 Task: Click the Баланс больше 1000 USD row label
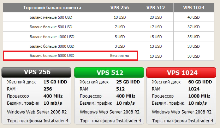tap(52, 37)
